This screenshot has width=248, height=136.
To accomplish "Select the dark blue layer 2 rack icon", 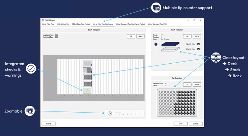I will (x=170, y=44).
